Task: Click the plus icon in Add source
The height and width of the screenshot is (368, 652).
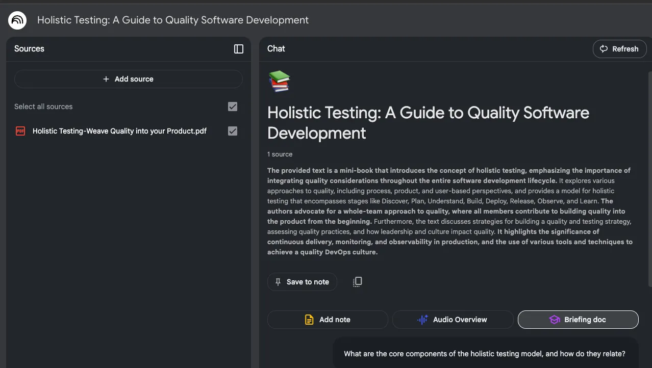Action: click(x=106, y=79)
